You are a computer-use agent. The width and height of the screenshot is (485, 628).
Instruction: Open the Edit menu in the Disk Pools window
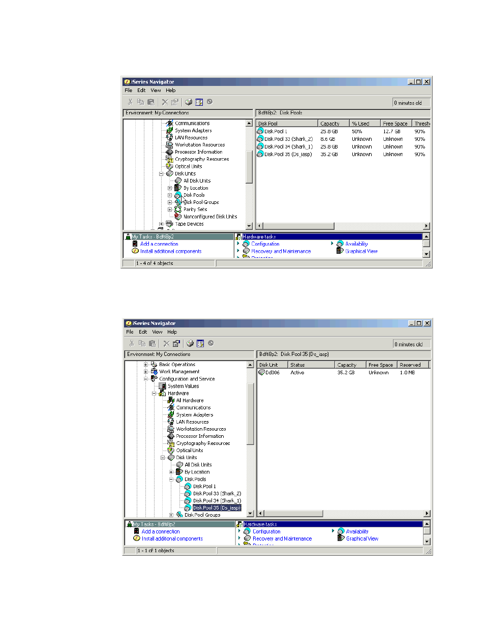coord(141,90)
